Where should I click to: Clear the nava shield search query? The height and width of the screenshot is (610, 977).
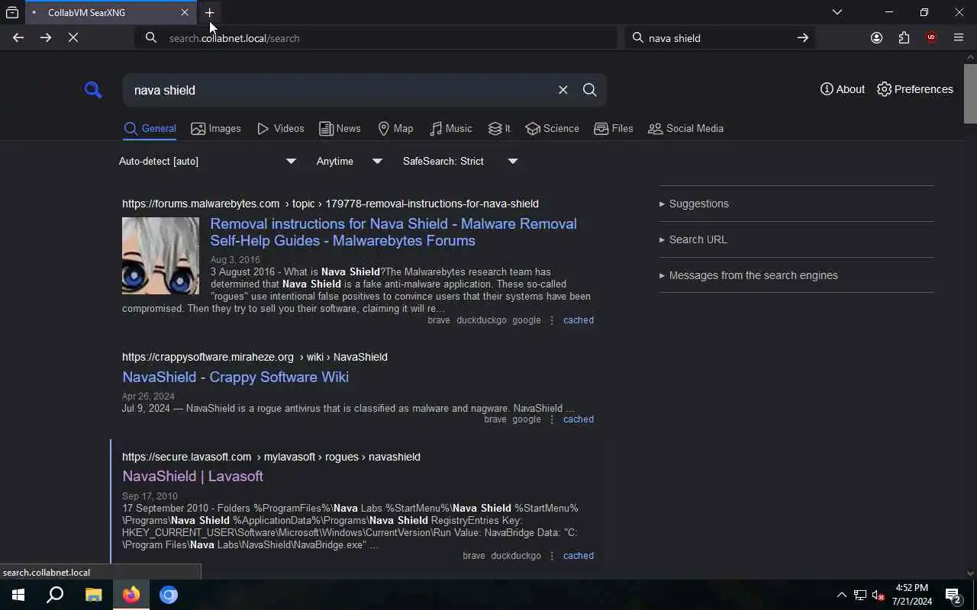tap(563, 90)
